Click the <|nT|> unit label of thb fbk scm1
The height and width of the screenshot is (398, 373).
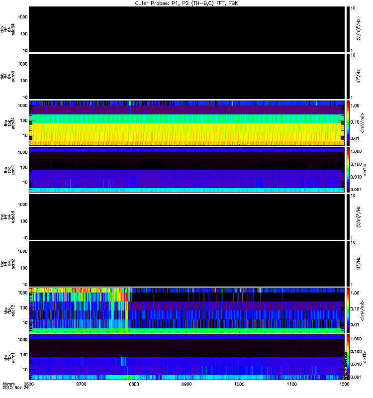pos(365,170)
